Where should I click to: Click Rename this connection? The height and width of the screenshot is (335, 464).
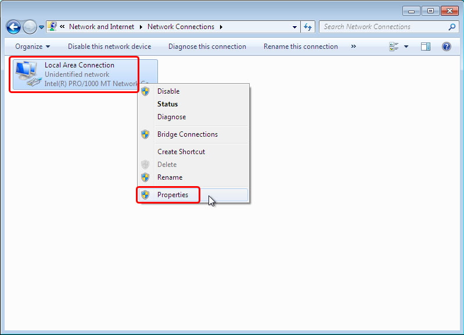[301, 47]
